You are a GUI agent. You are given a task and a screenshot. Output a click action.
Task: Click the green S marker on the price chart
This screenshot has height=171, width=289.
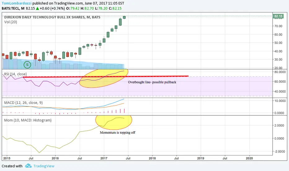[x=27, y=65]
